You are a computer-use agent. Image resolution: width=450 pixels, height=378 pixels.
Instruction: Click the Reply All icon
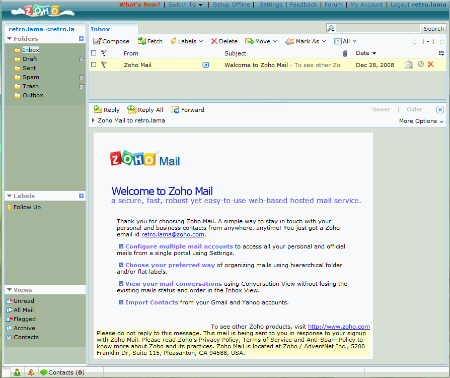tap(132, 109)
